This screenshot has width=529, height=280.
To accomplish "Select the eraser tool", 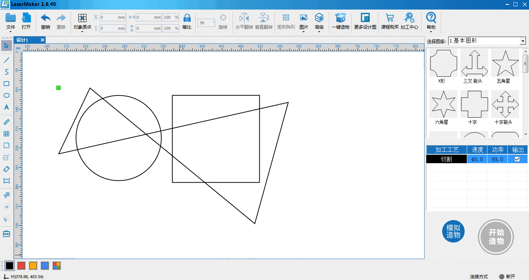I will [x=6, y=169].
